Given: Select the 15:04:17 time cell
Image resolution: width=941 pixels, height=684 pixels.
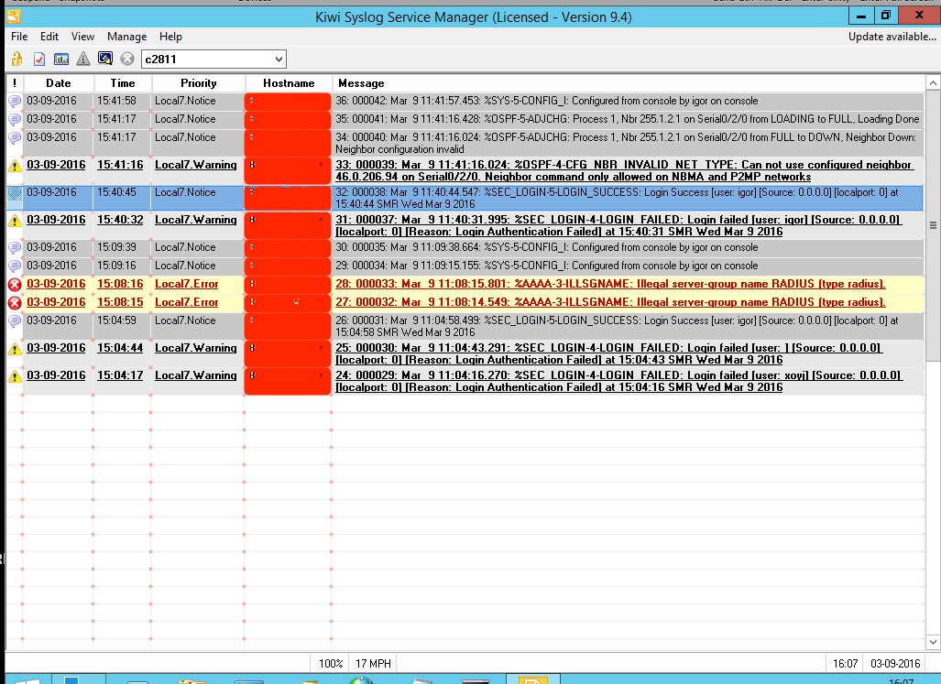Looking at the screenshot, I should (123, 382).
